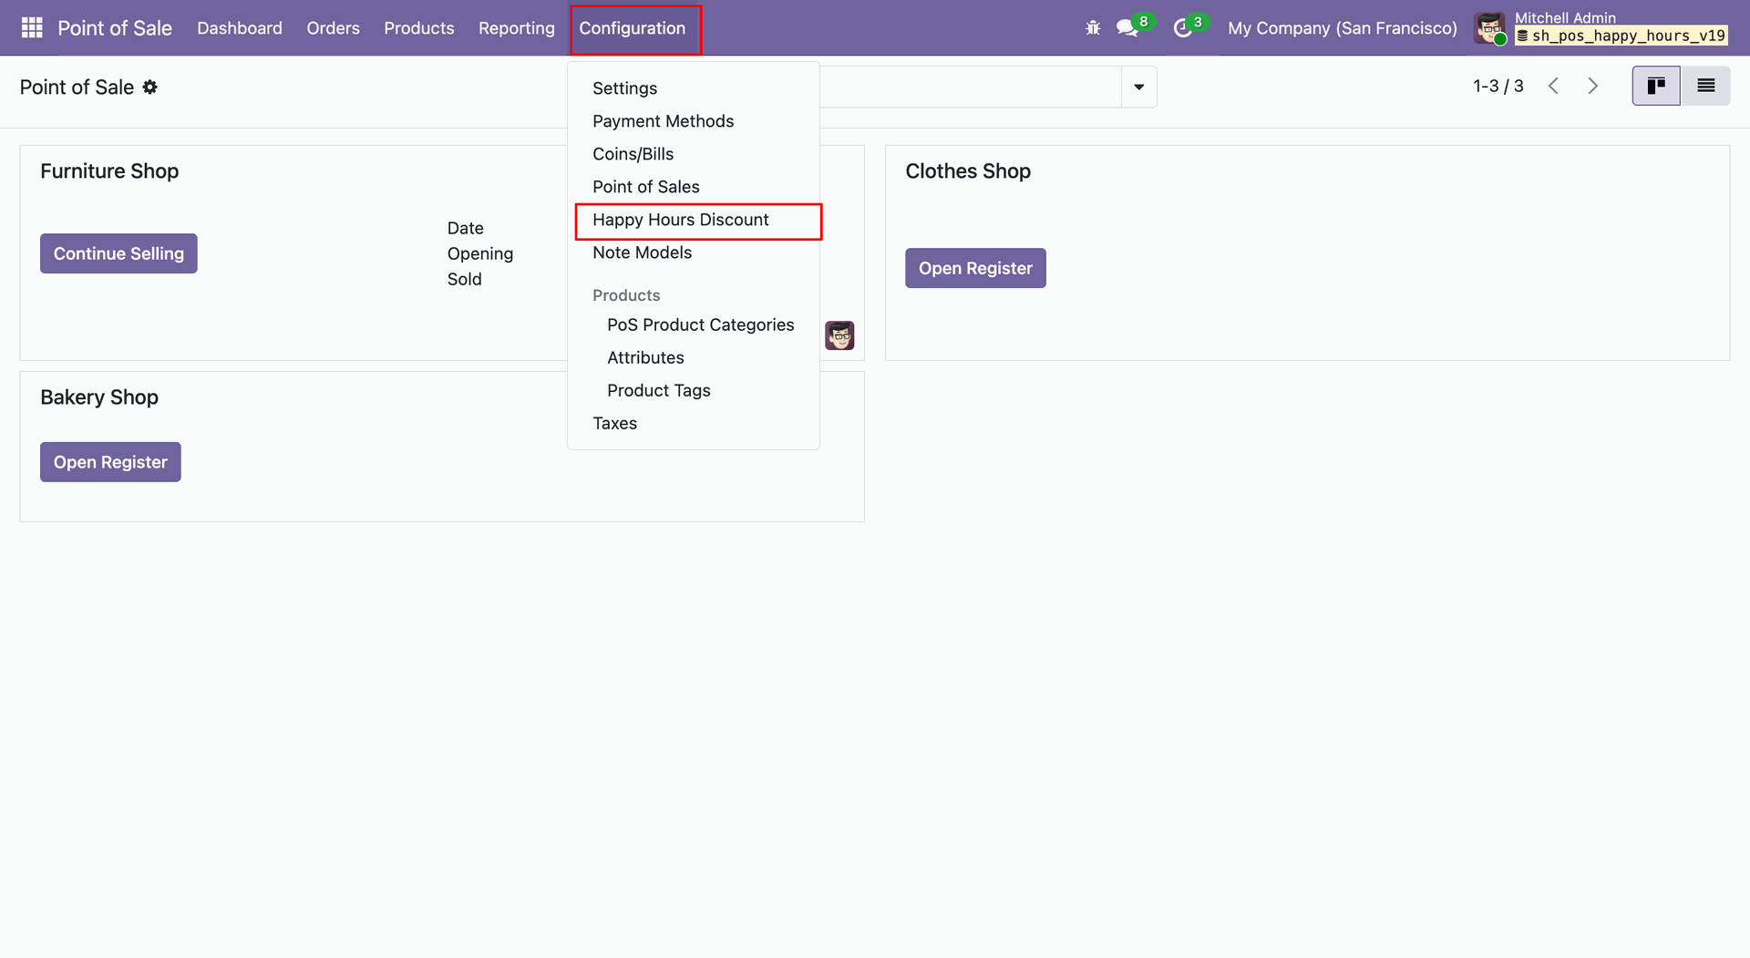Select Happy Hours Discount menu item
This screenshot has height=958, width=1750.
681,221
